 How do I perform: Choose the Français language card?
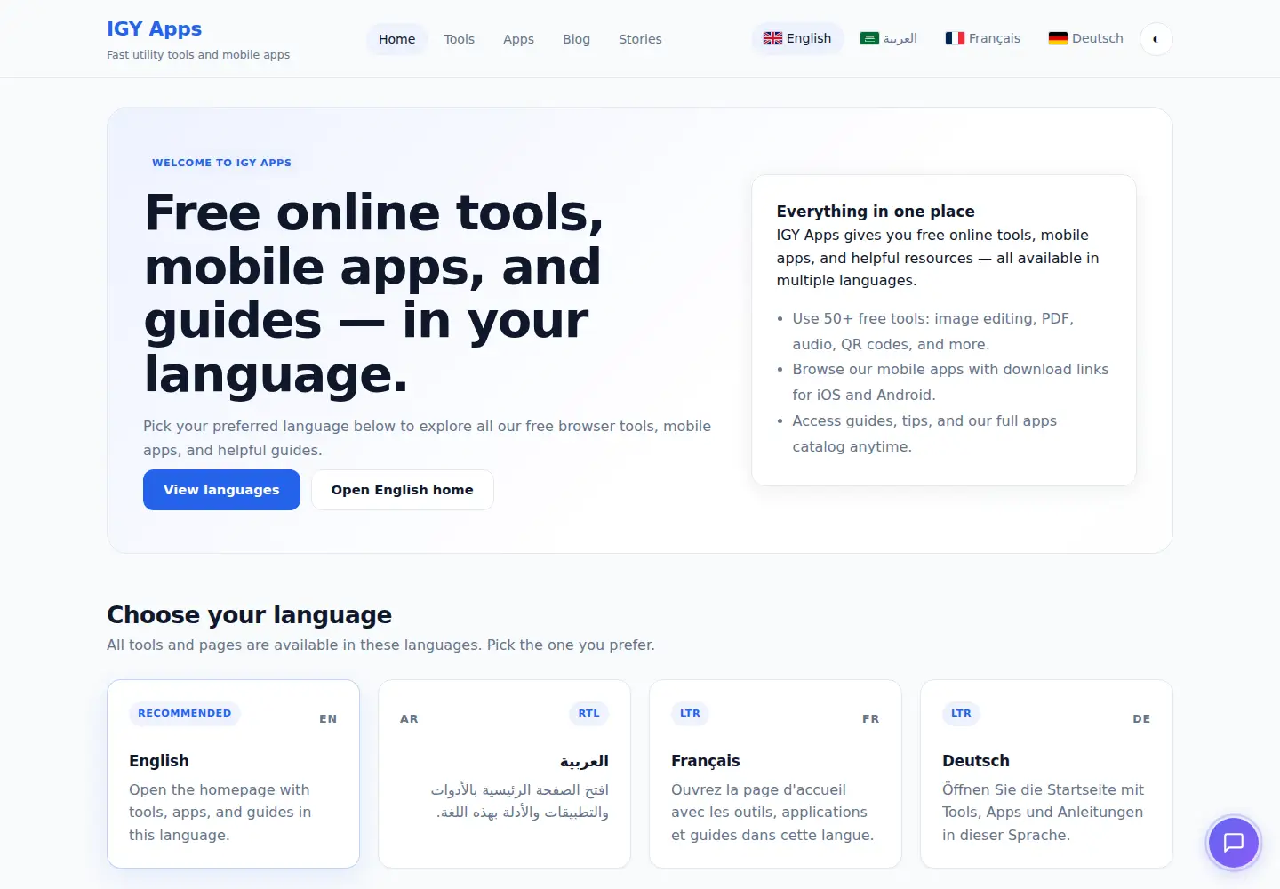point(775,773)
